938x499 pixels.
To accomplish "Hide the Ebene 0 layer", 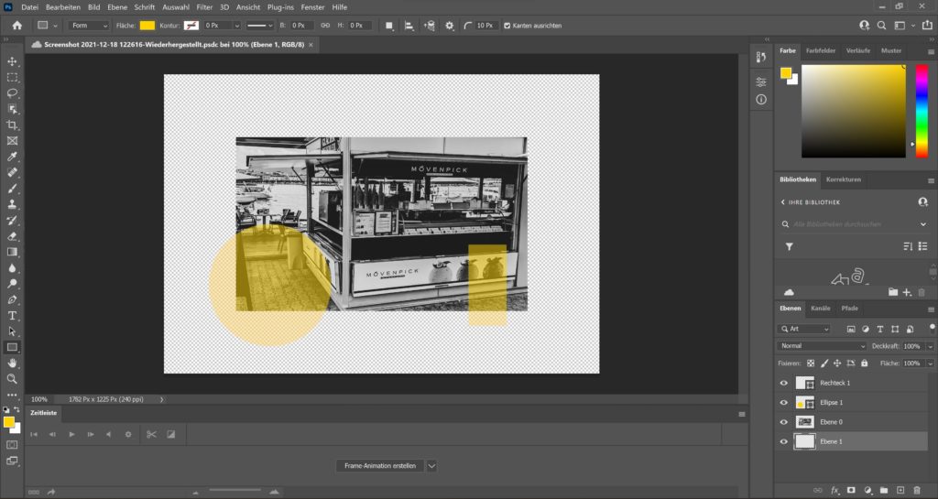I will [784, 422].
